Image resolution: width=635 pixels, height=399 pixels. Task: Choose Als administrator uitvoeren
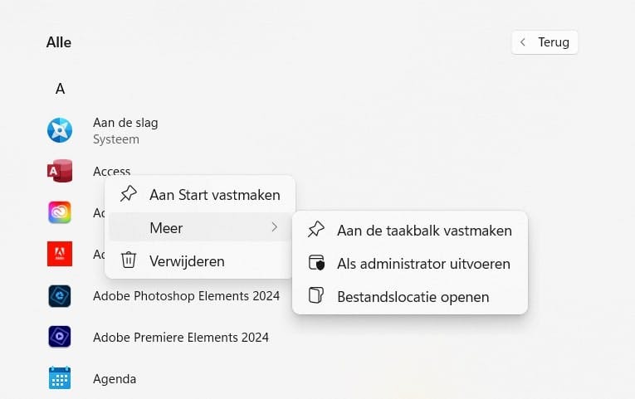(x=423, y=264)
